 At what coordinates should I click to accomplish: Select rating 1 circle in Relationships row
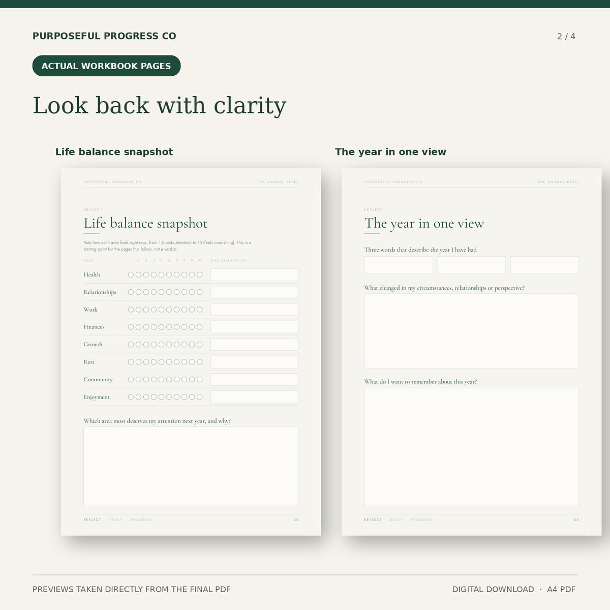pos(131,292)
